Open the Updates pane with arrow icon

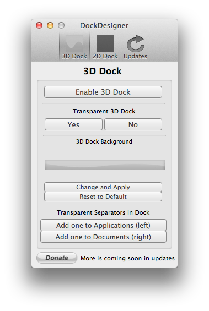point(136,47)
